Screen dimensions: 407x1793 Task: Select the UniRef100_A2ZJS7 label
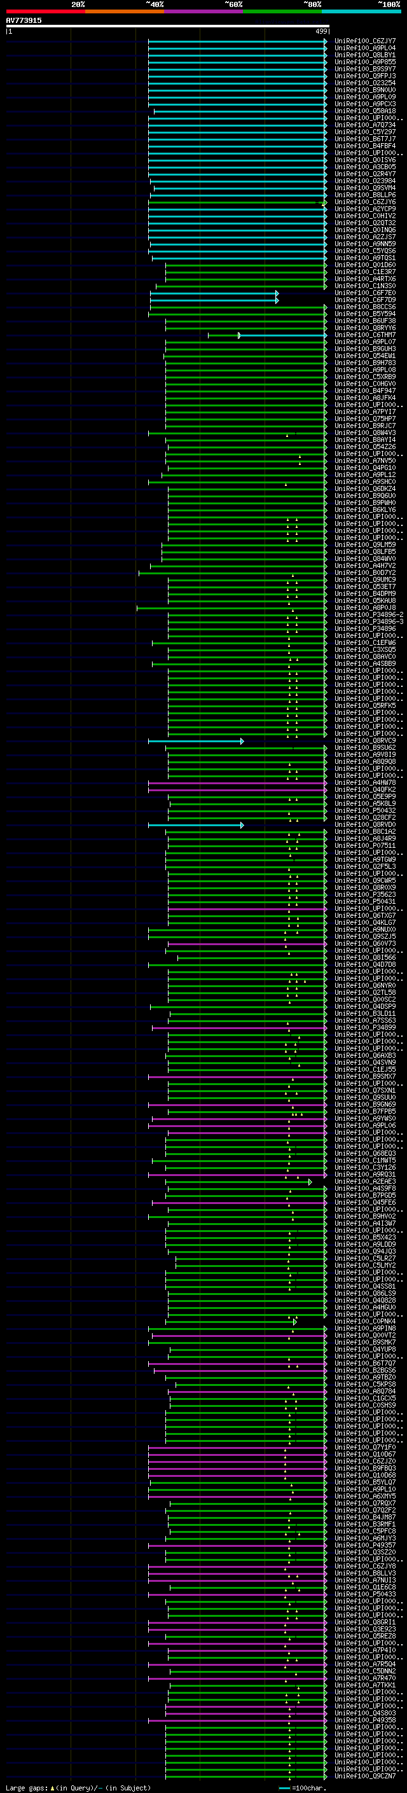[364, 237]
